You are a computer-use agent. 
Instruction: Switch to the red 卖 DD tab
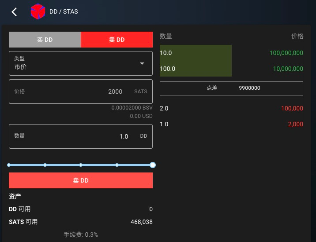(117, 40)
